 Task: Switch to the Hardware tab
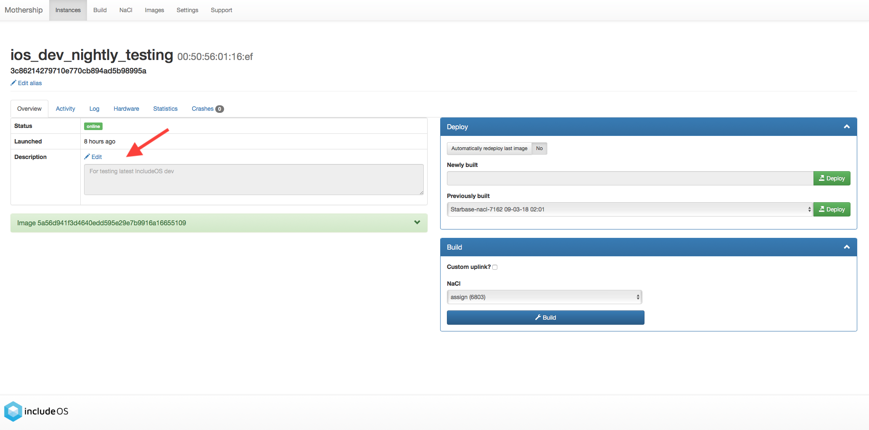point(126,109)
